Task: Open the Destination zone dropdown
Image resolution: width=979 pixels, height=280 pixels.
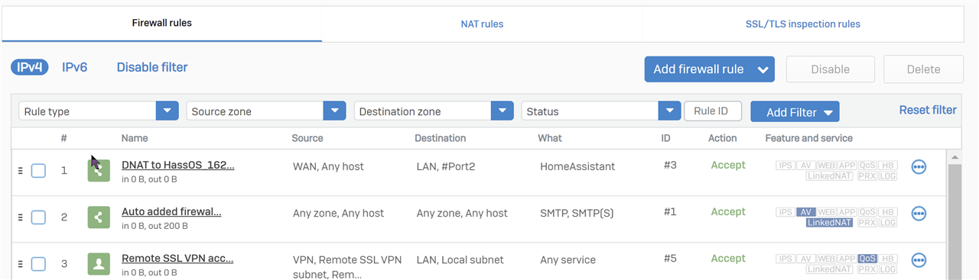Action: 434,111
